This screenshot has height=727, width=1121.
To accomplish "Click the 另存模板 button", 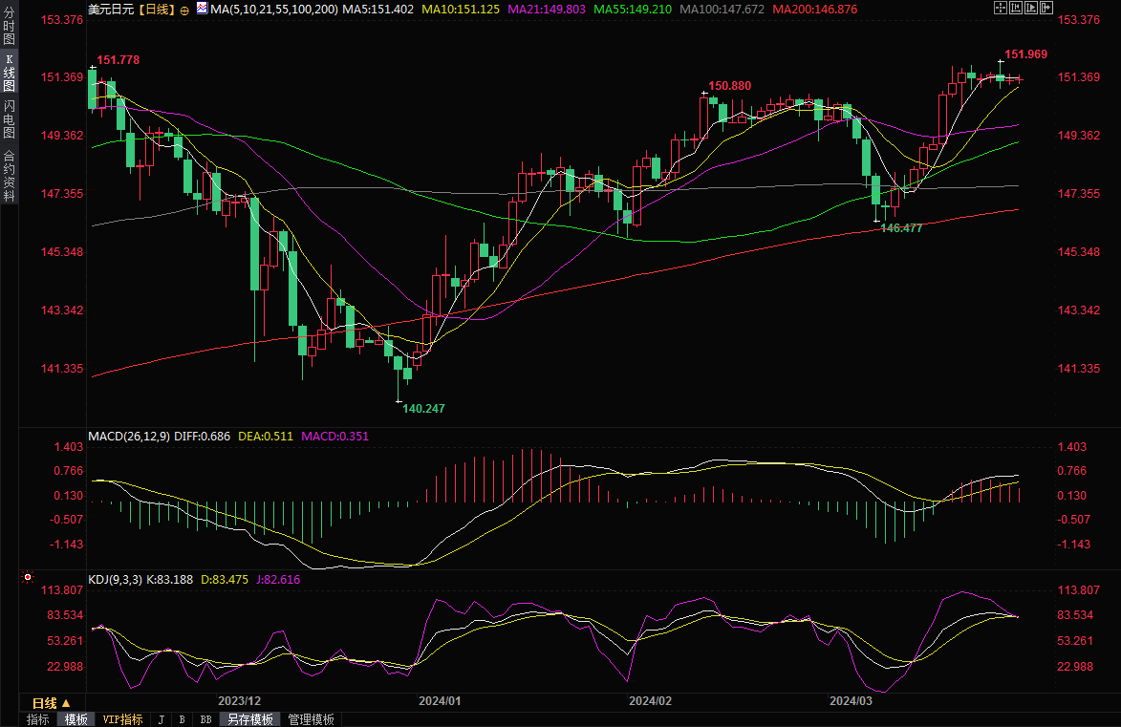I will pos(250,720).
